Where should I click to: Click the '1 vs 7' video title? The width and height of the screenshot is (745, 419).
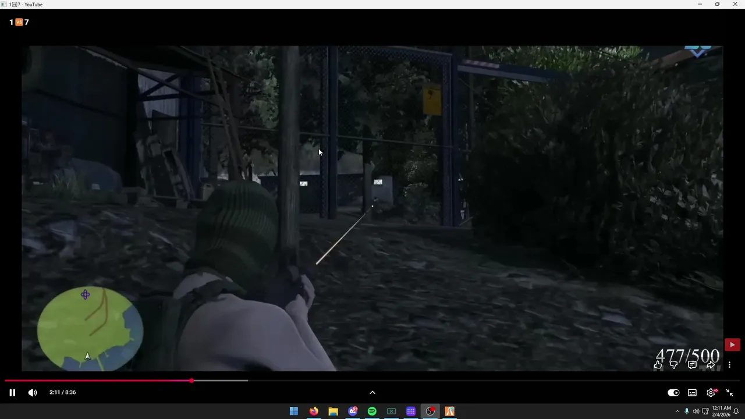point(19,22)
